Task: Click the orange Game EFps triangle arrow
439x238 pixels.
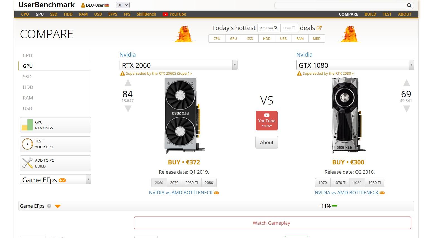Action: (x=58, y=206)
